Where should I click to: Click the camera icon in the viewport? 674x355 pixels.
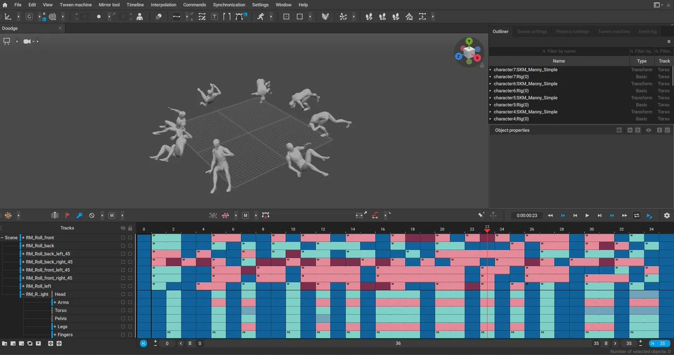(x=26, y=42)
